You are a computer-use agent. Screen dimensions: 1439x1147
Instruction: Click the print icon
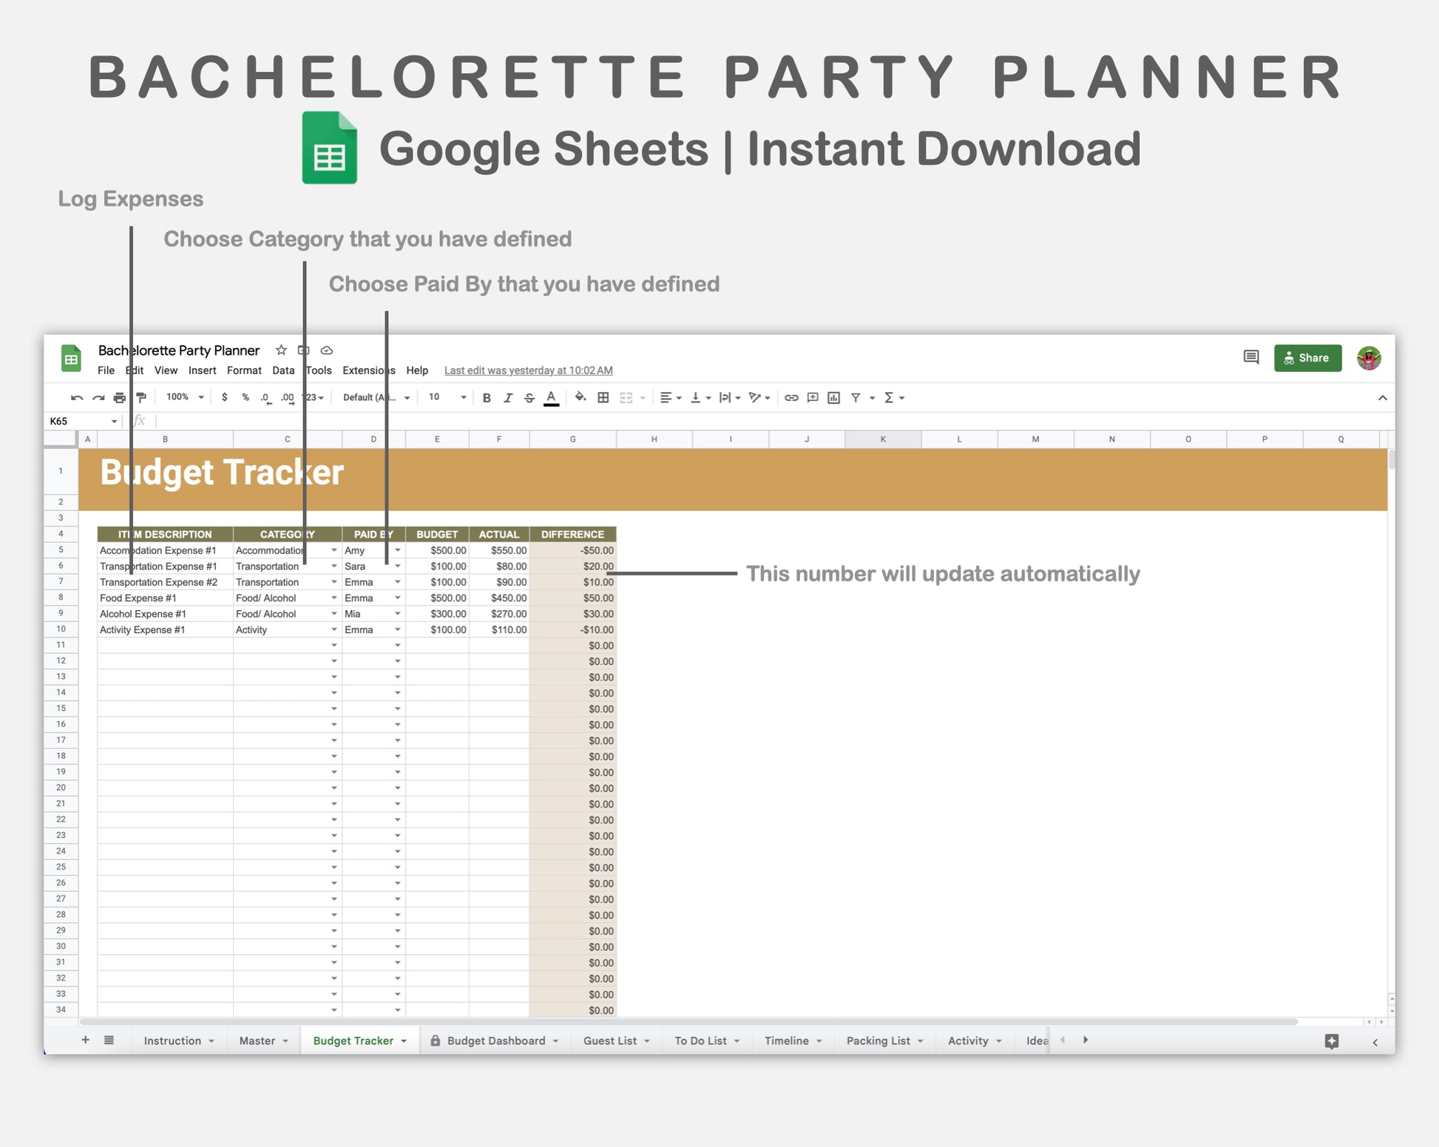coord(119,398)
